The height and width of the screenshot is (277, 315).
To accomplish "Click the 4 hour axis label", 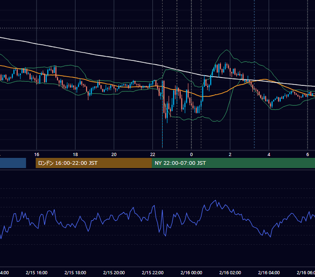I will [x=269, y=155].
